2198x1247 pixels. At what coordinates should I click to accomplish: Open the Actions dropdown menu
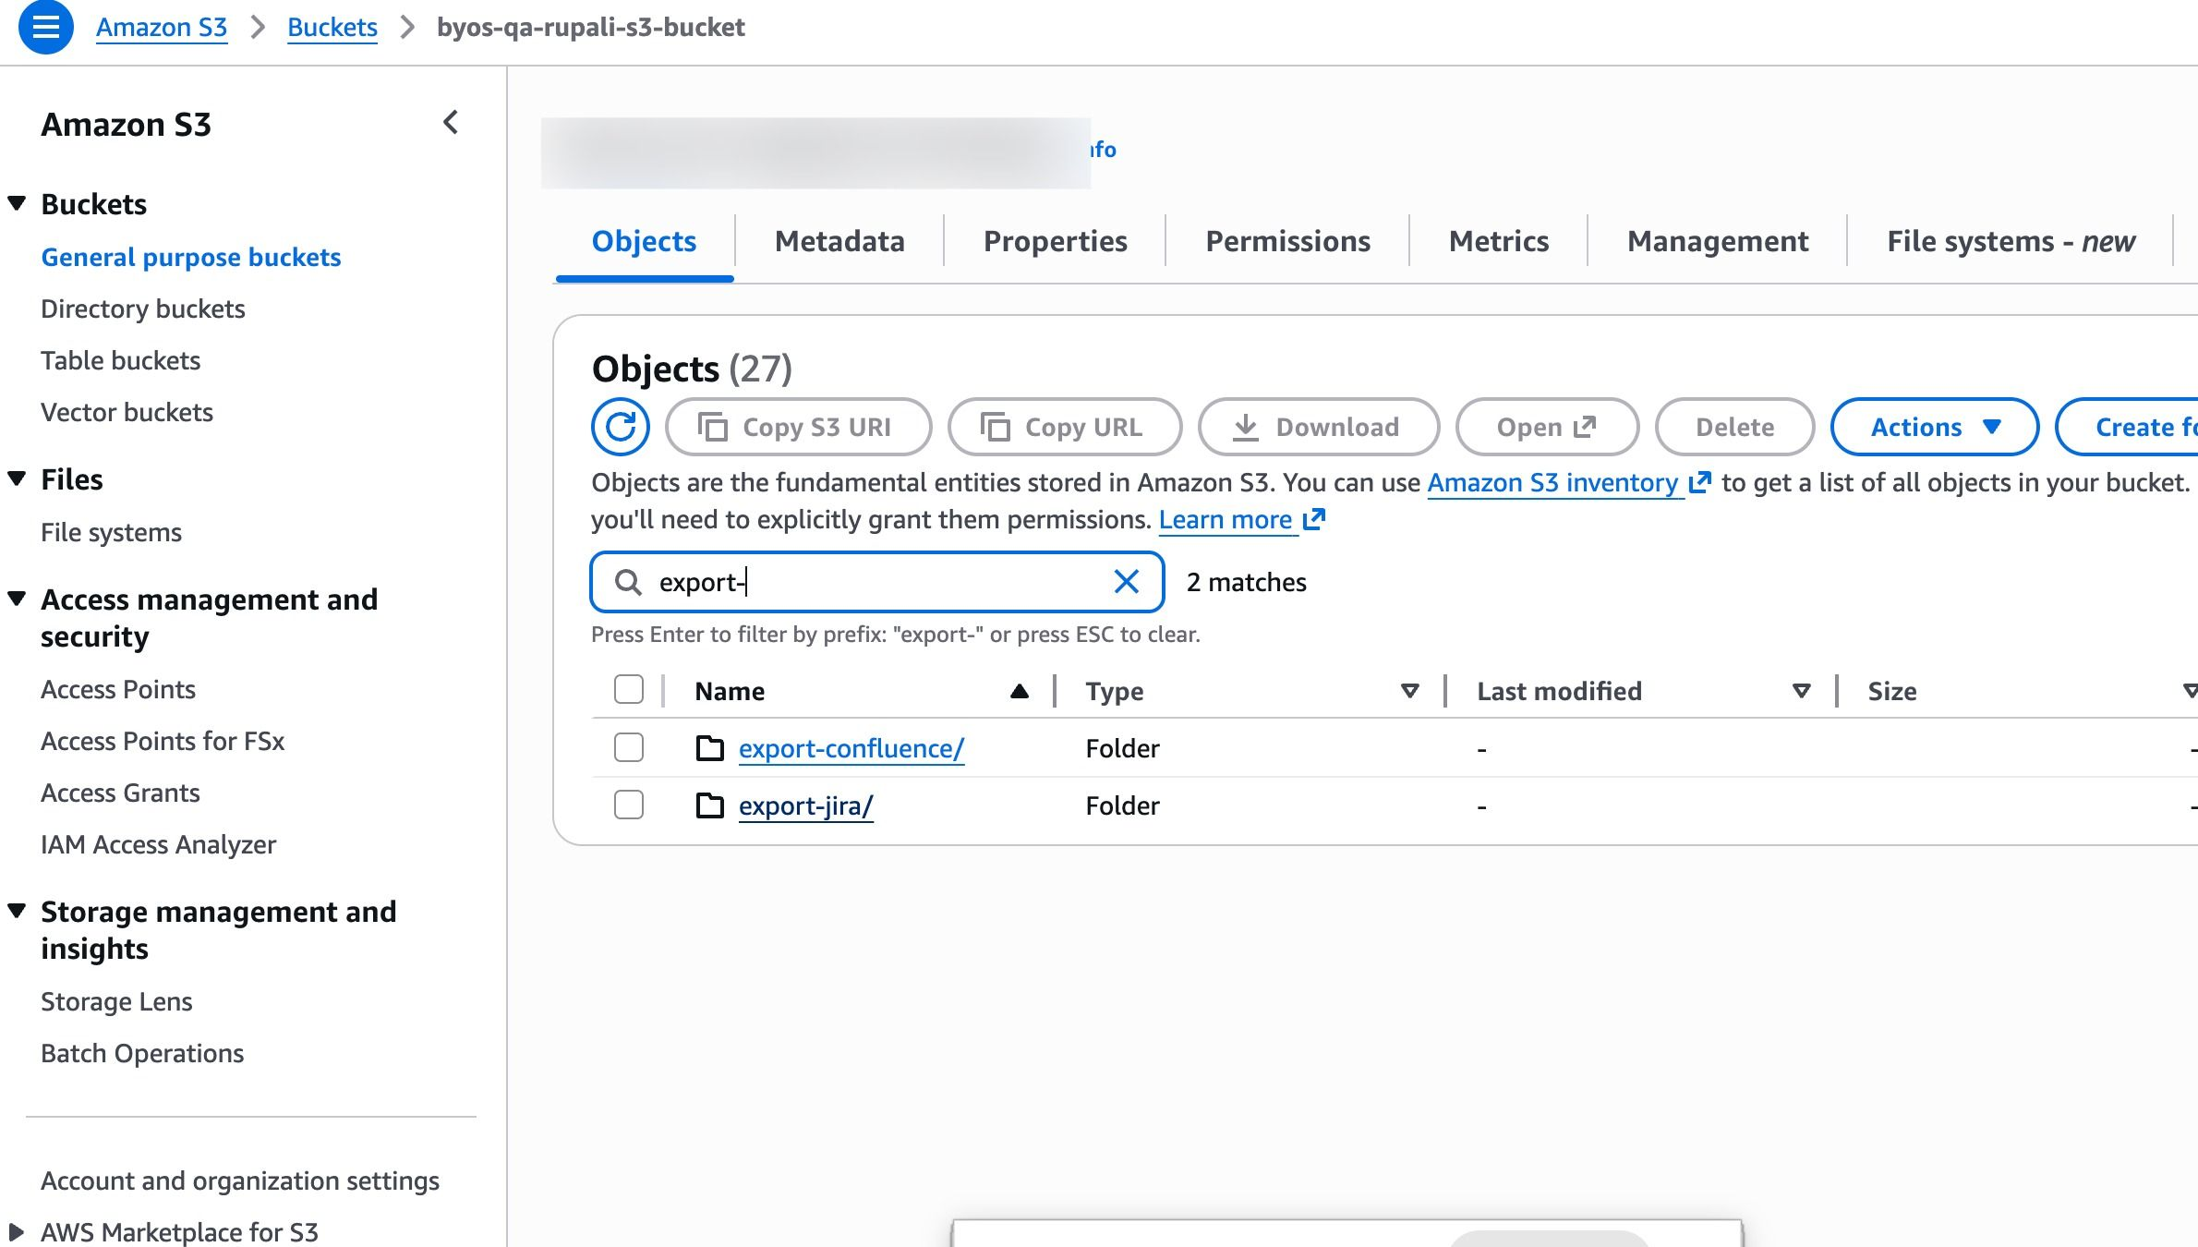[x=1935, y=427]
